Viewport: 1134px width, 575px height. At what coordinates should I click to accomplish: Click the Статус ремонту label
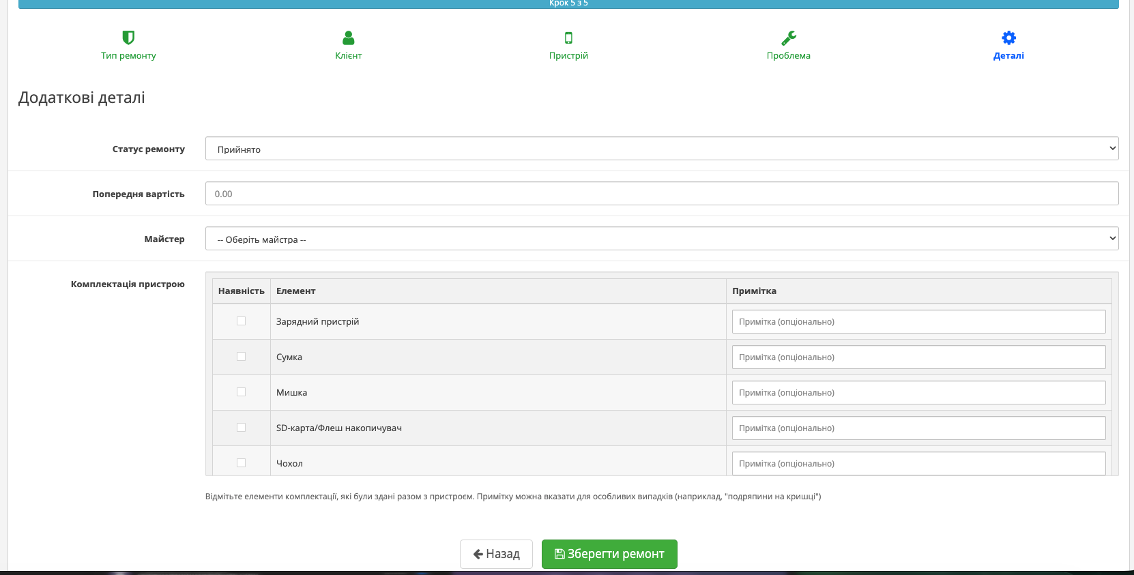click(149, 149)
